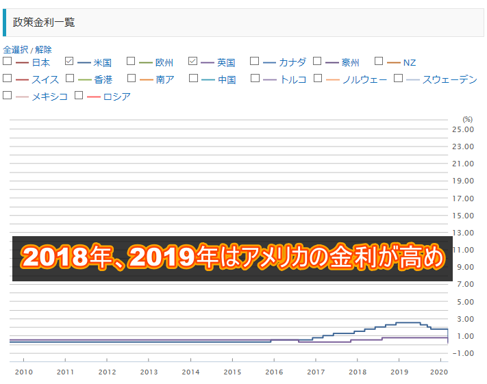The width and height of the screenshot is (487, 384).
Task: Click the ロシア red legend line
Action: pyautogui.click(x=93, y=97)
